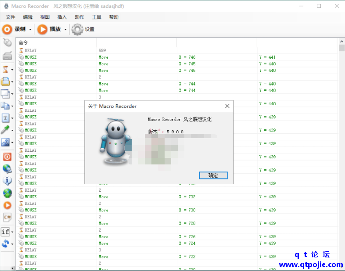Open the 文件 menu
Screen dimensions: 345x271
[11, 17]
